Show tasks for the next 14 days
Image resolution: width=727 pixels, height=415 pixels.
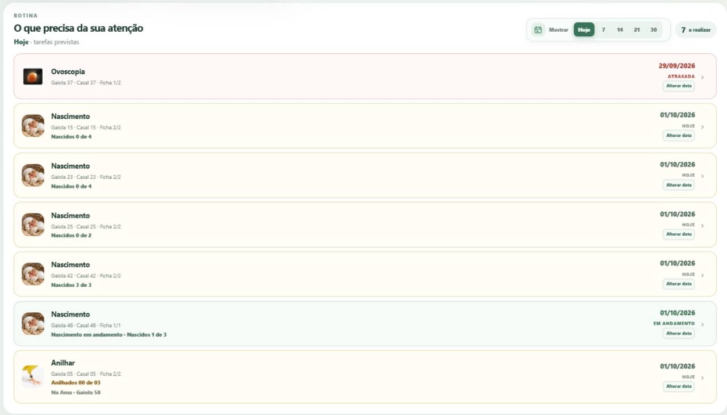(x=620, y=30)
